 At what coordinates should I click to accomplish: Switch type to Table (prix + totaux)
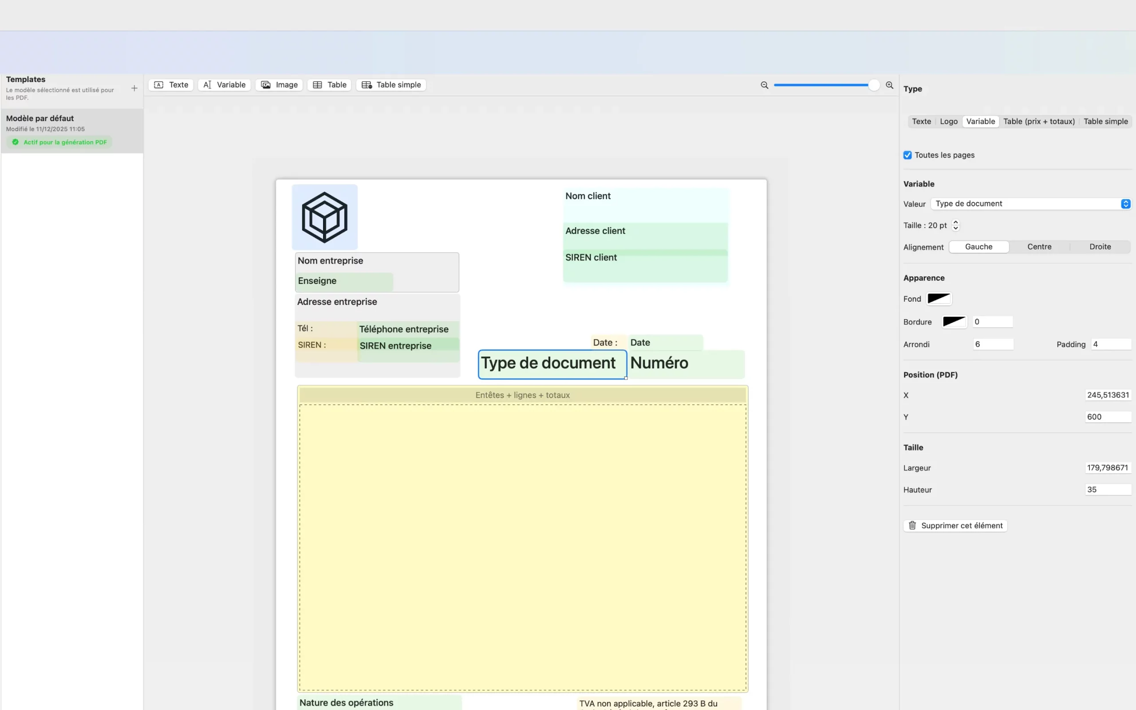[1038, 122]
